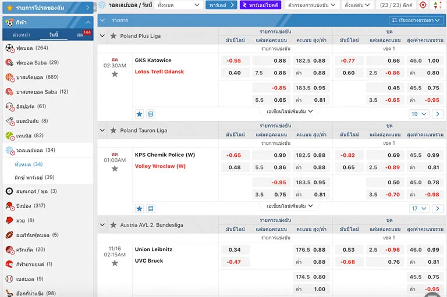Favorite the Poland Plus Liga league star
The height and width of the screenshot is (297, 447).
pos(113,36)
